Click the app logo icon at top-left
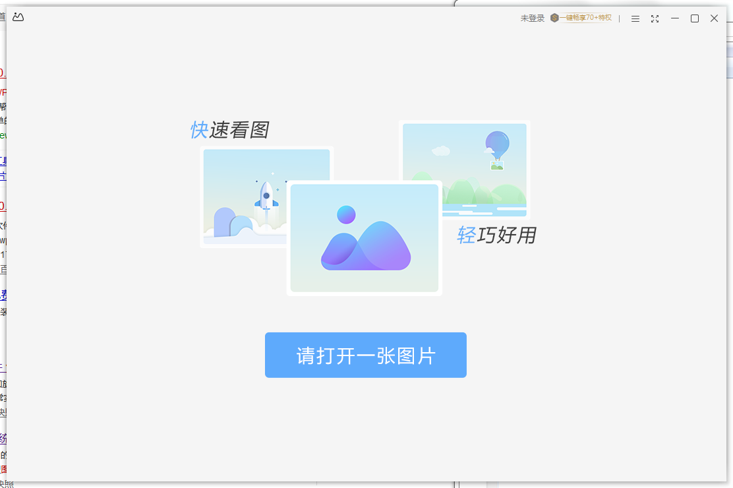 [18, 17]
